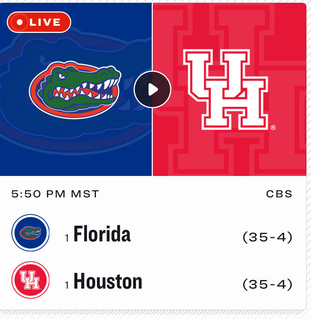Click the 5:50 PM MST game time
This screenshot has height=319, width=311.
[55, 194]
